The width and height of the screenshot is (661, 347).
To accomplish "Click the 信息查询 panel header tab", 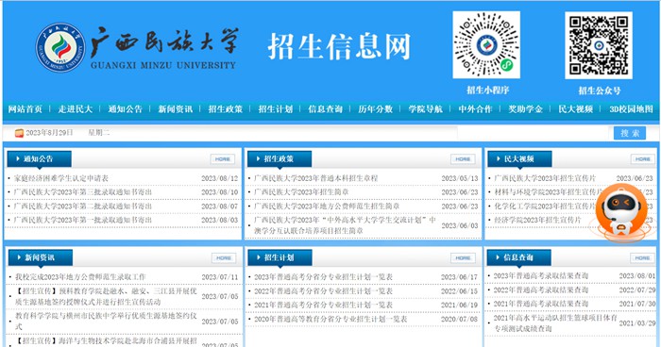I will 518,257.
